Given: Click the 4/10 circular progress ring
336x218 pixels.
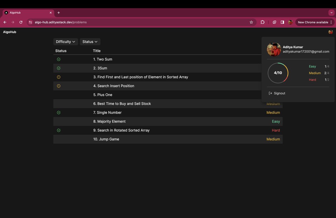Looking at the screenshot, I should tap(278, 73).
